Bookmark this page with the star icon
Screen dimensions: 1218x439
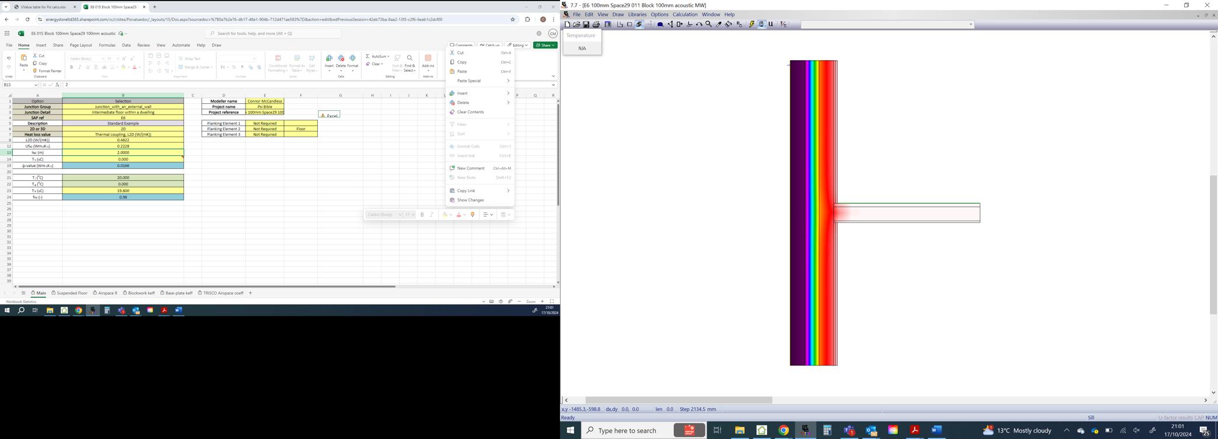tap(513, 19)
